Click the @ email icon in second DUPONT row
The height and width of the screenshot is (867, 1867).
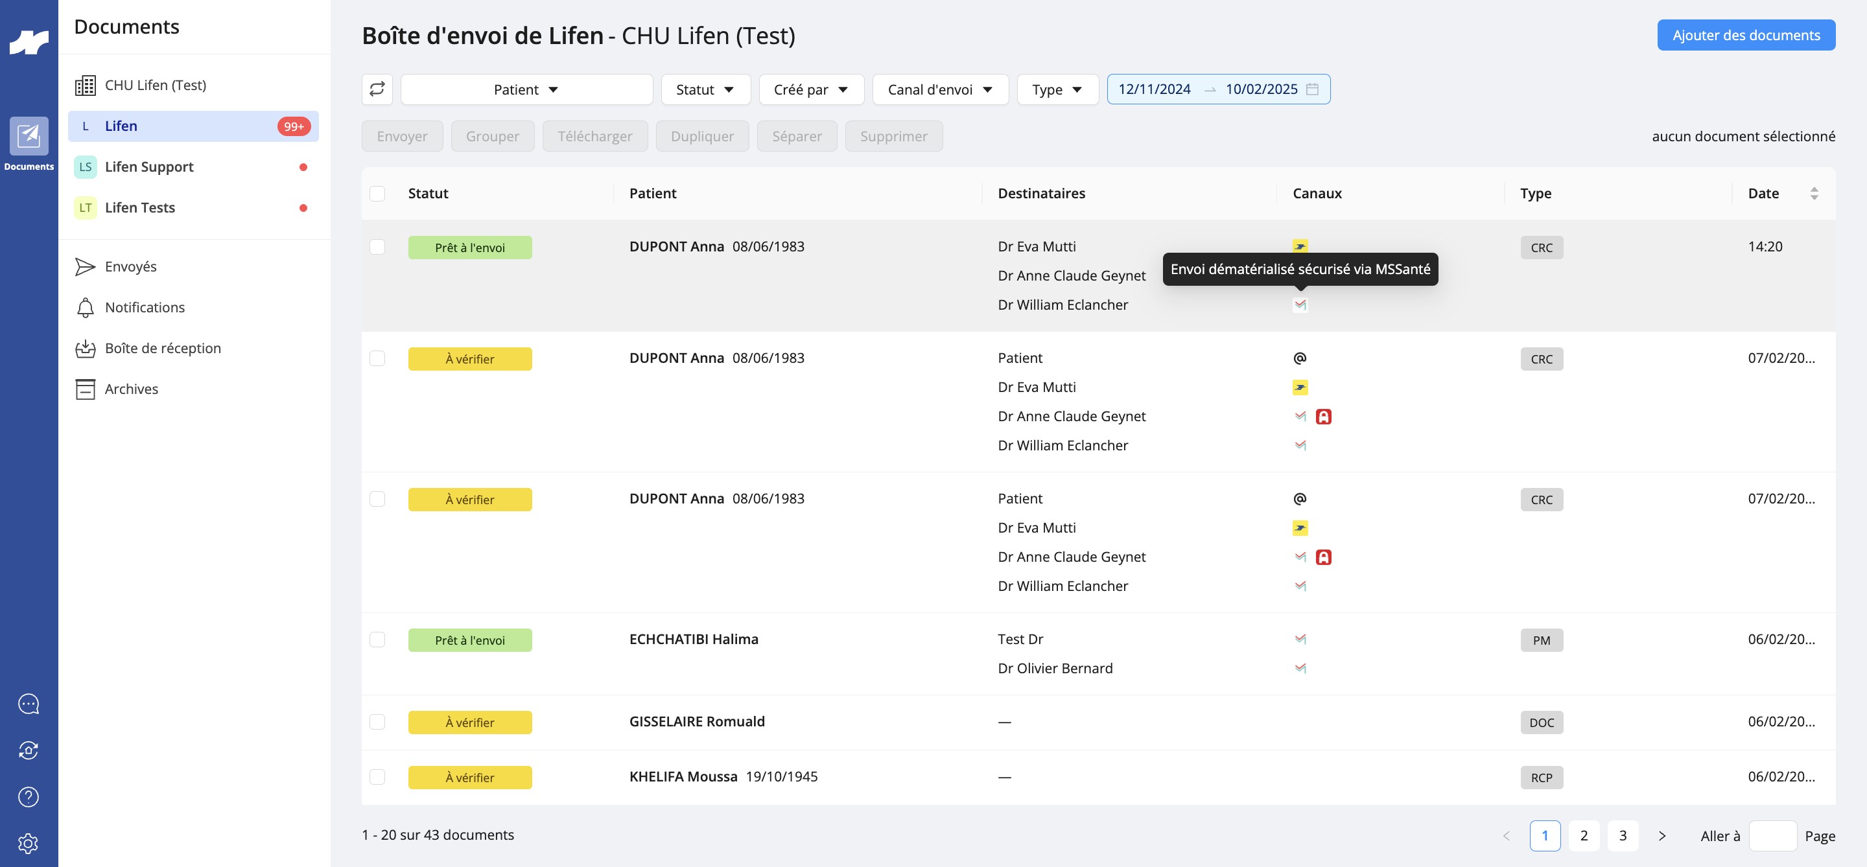click(1300, 358)
